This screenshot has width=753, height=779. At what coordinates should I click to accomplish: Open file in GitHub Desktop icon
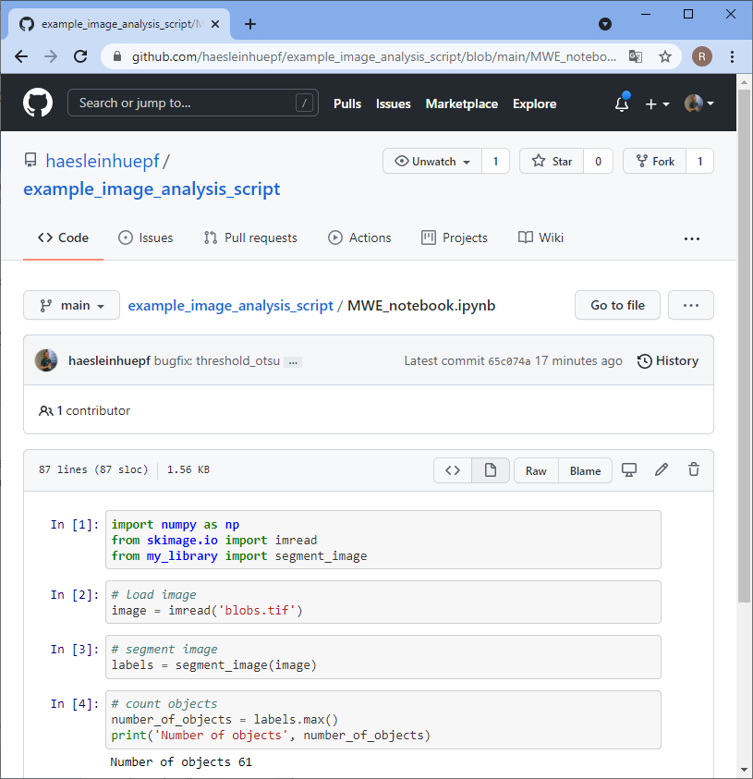click(629, 470)
